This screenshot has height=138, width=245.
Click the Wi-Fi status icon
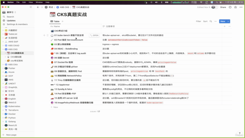(x=201, y=2)
